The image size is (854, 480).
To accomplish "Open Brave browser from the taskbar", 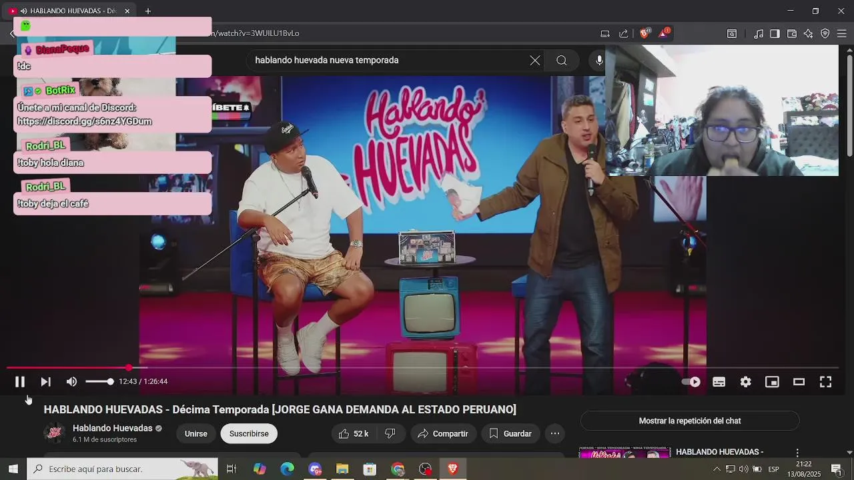I will click(x=453, y=469).
